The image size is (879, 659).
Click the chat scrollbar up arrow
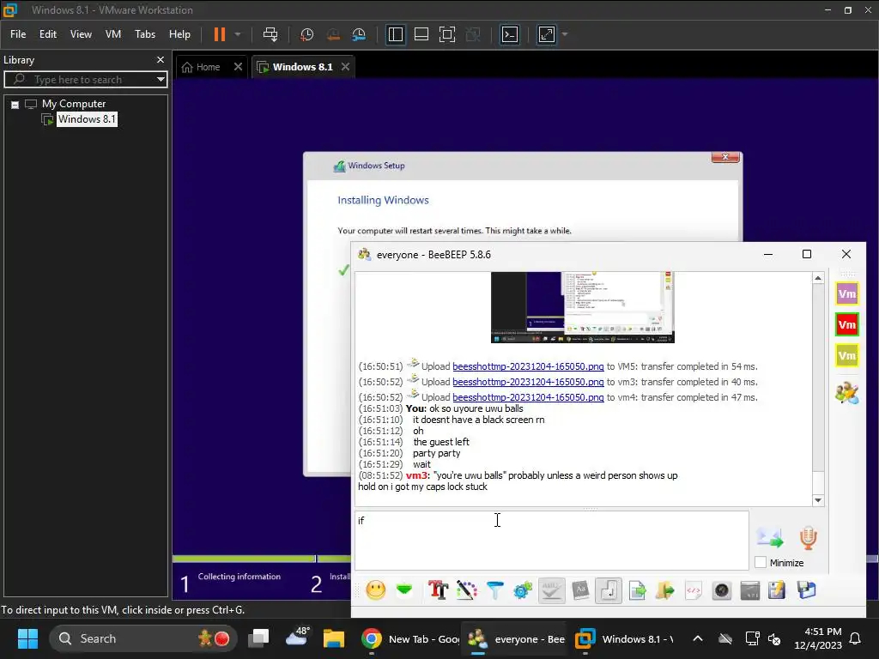tap(818, 279)
